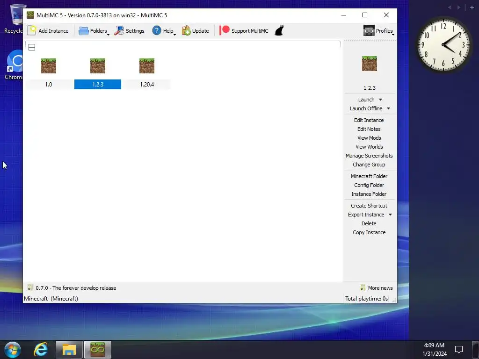Open Edit Instance
The height and width of the screenshot is (359, 479).
point(369,120)
